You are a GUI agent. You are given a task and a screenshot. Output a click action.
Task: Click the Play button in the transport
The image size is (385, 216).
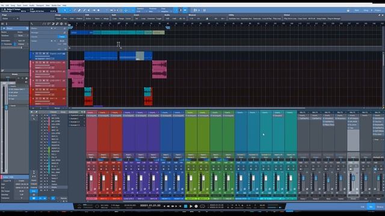coord(191,206)
